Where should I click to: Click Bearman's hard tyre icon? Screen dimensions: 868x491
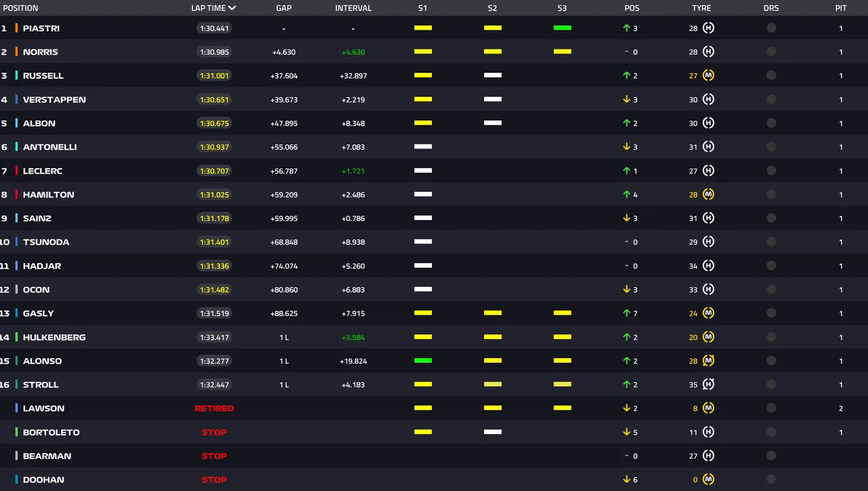[709, 455]
